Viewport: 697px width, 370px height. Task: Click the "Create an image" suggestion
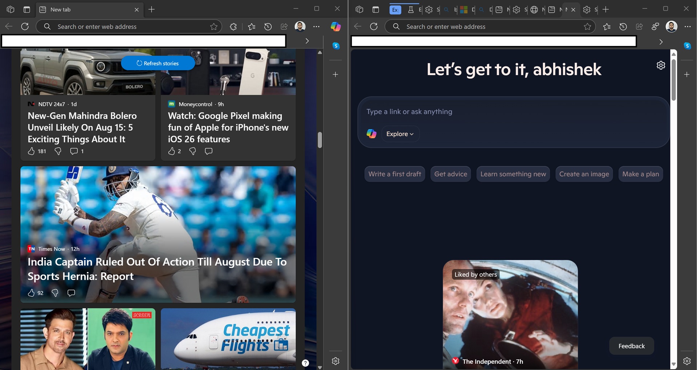584,174
